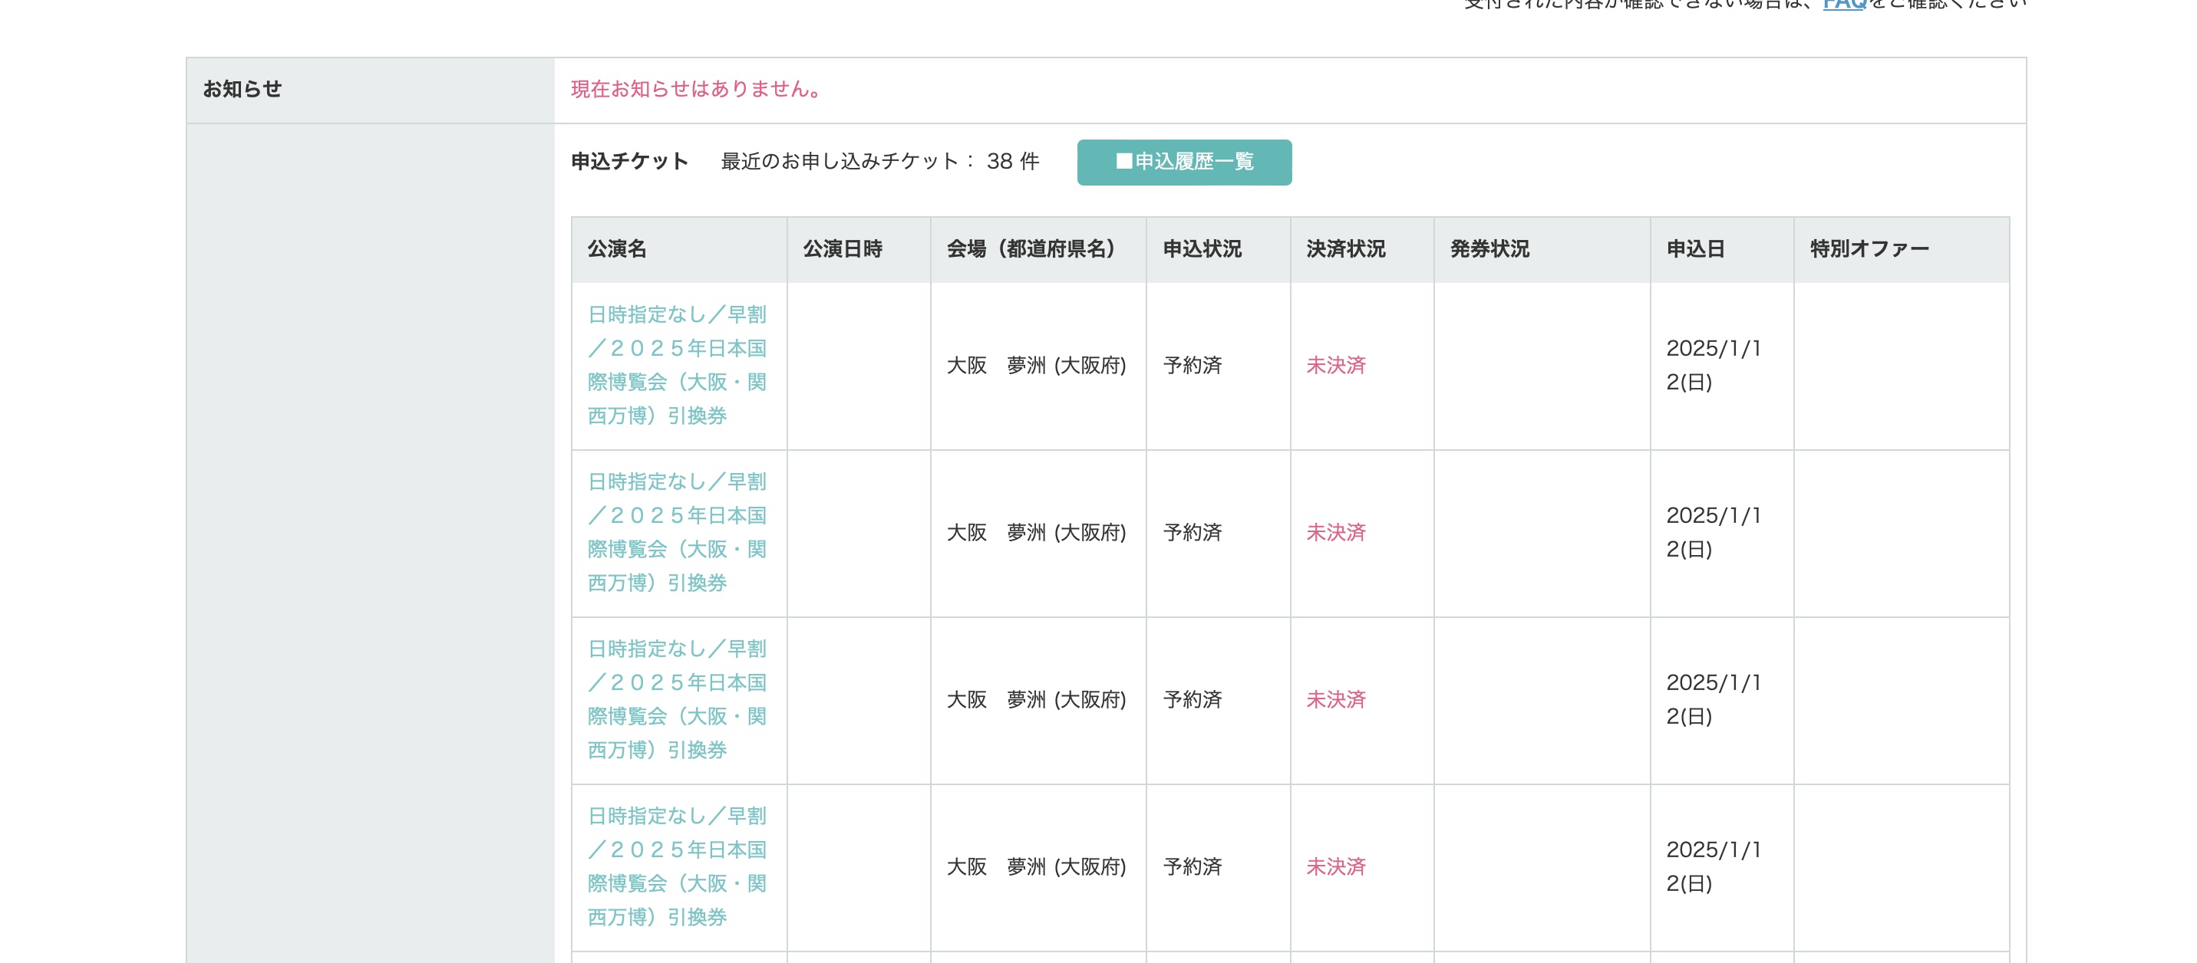The width and height of the screenshot is (2197, 963).
Task: Click the 申込チケット heading
Action: click(629, 162)
